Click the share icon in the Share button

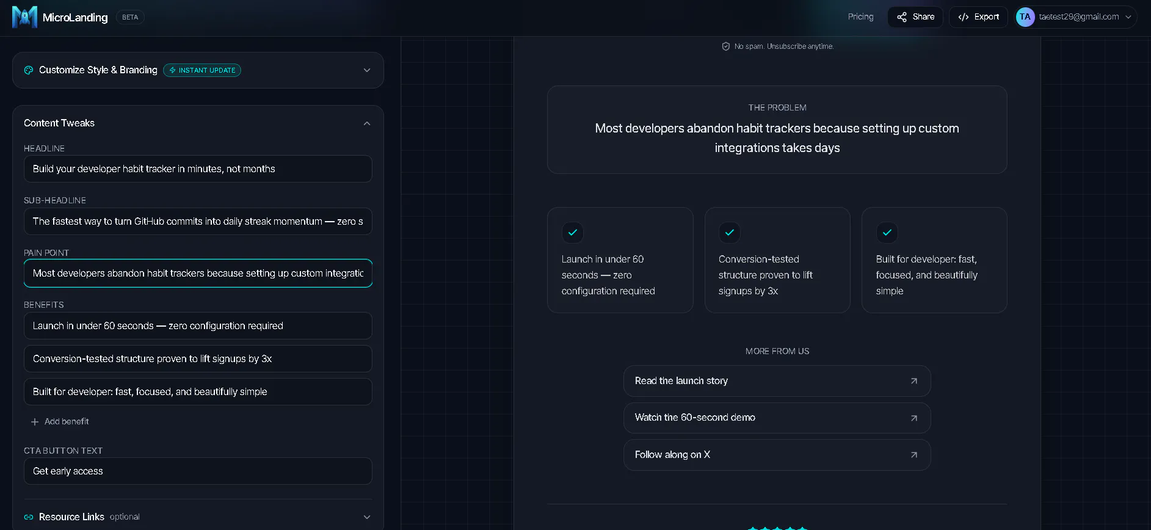point(902,17)
